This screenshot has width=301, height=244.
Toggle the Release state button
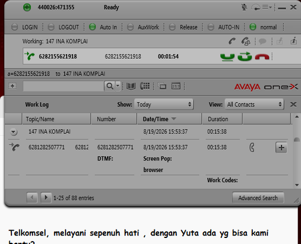[x=183, y=27]
